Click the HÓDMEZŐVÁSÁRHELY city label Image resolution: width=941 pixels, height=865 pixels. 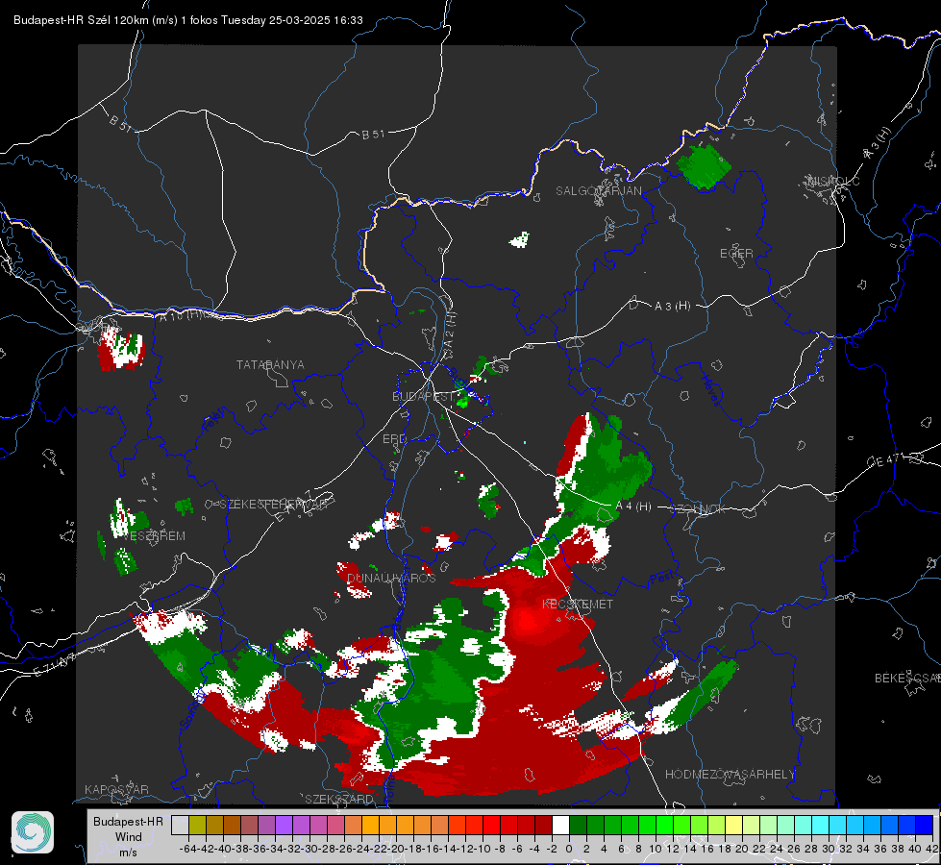(x=730, y=775)
